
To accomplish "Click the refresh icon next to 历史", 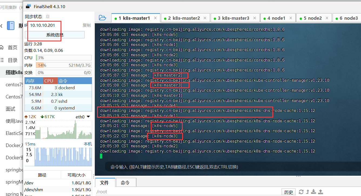I will (301, 192).
